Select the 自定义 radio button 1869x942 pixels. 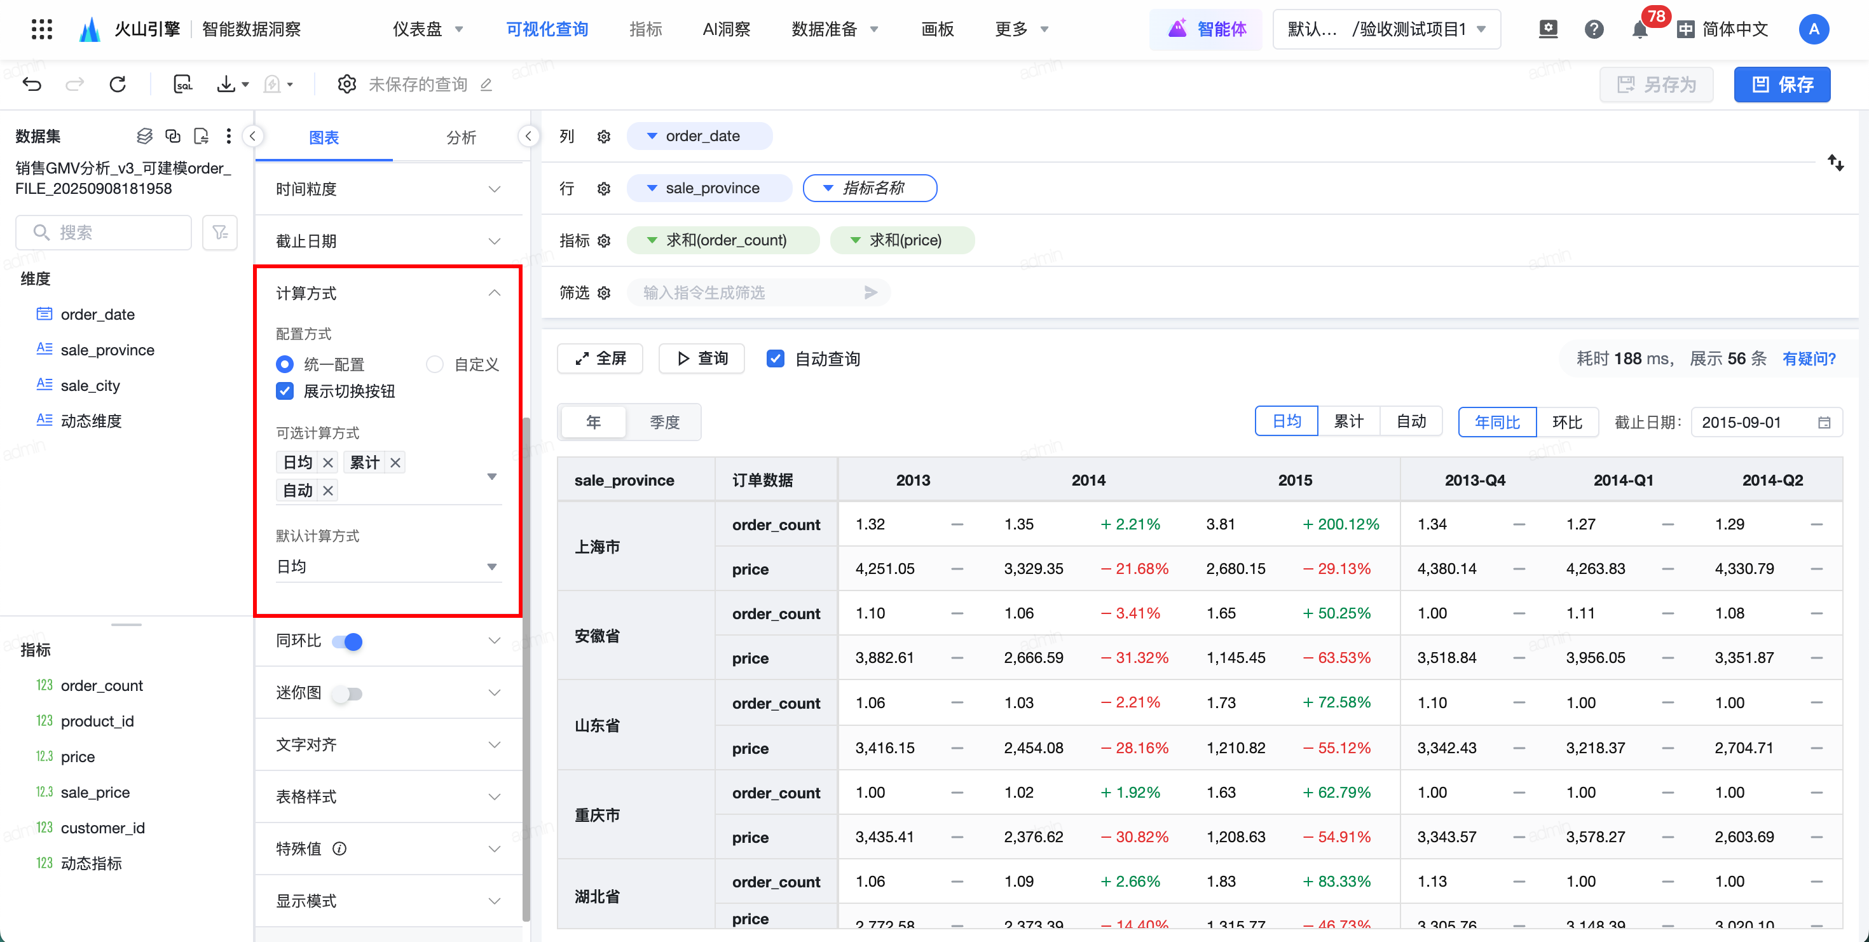click(x=435, y=364)
